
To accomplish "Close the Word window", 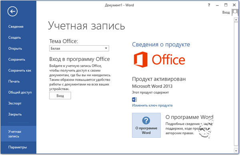I will pyautogui.click(x=234, y=5).
